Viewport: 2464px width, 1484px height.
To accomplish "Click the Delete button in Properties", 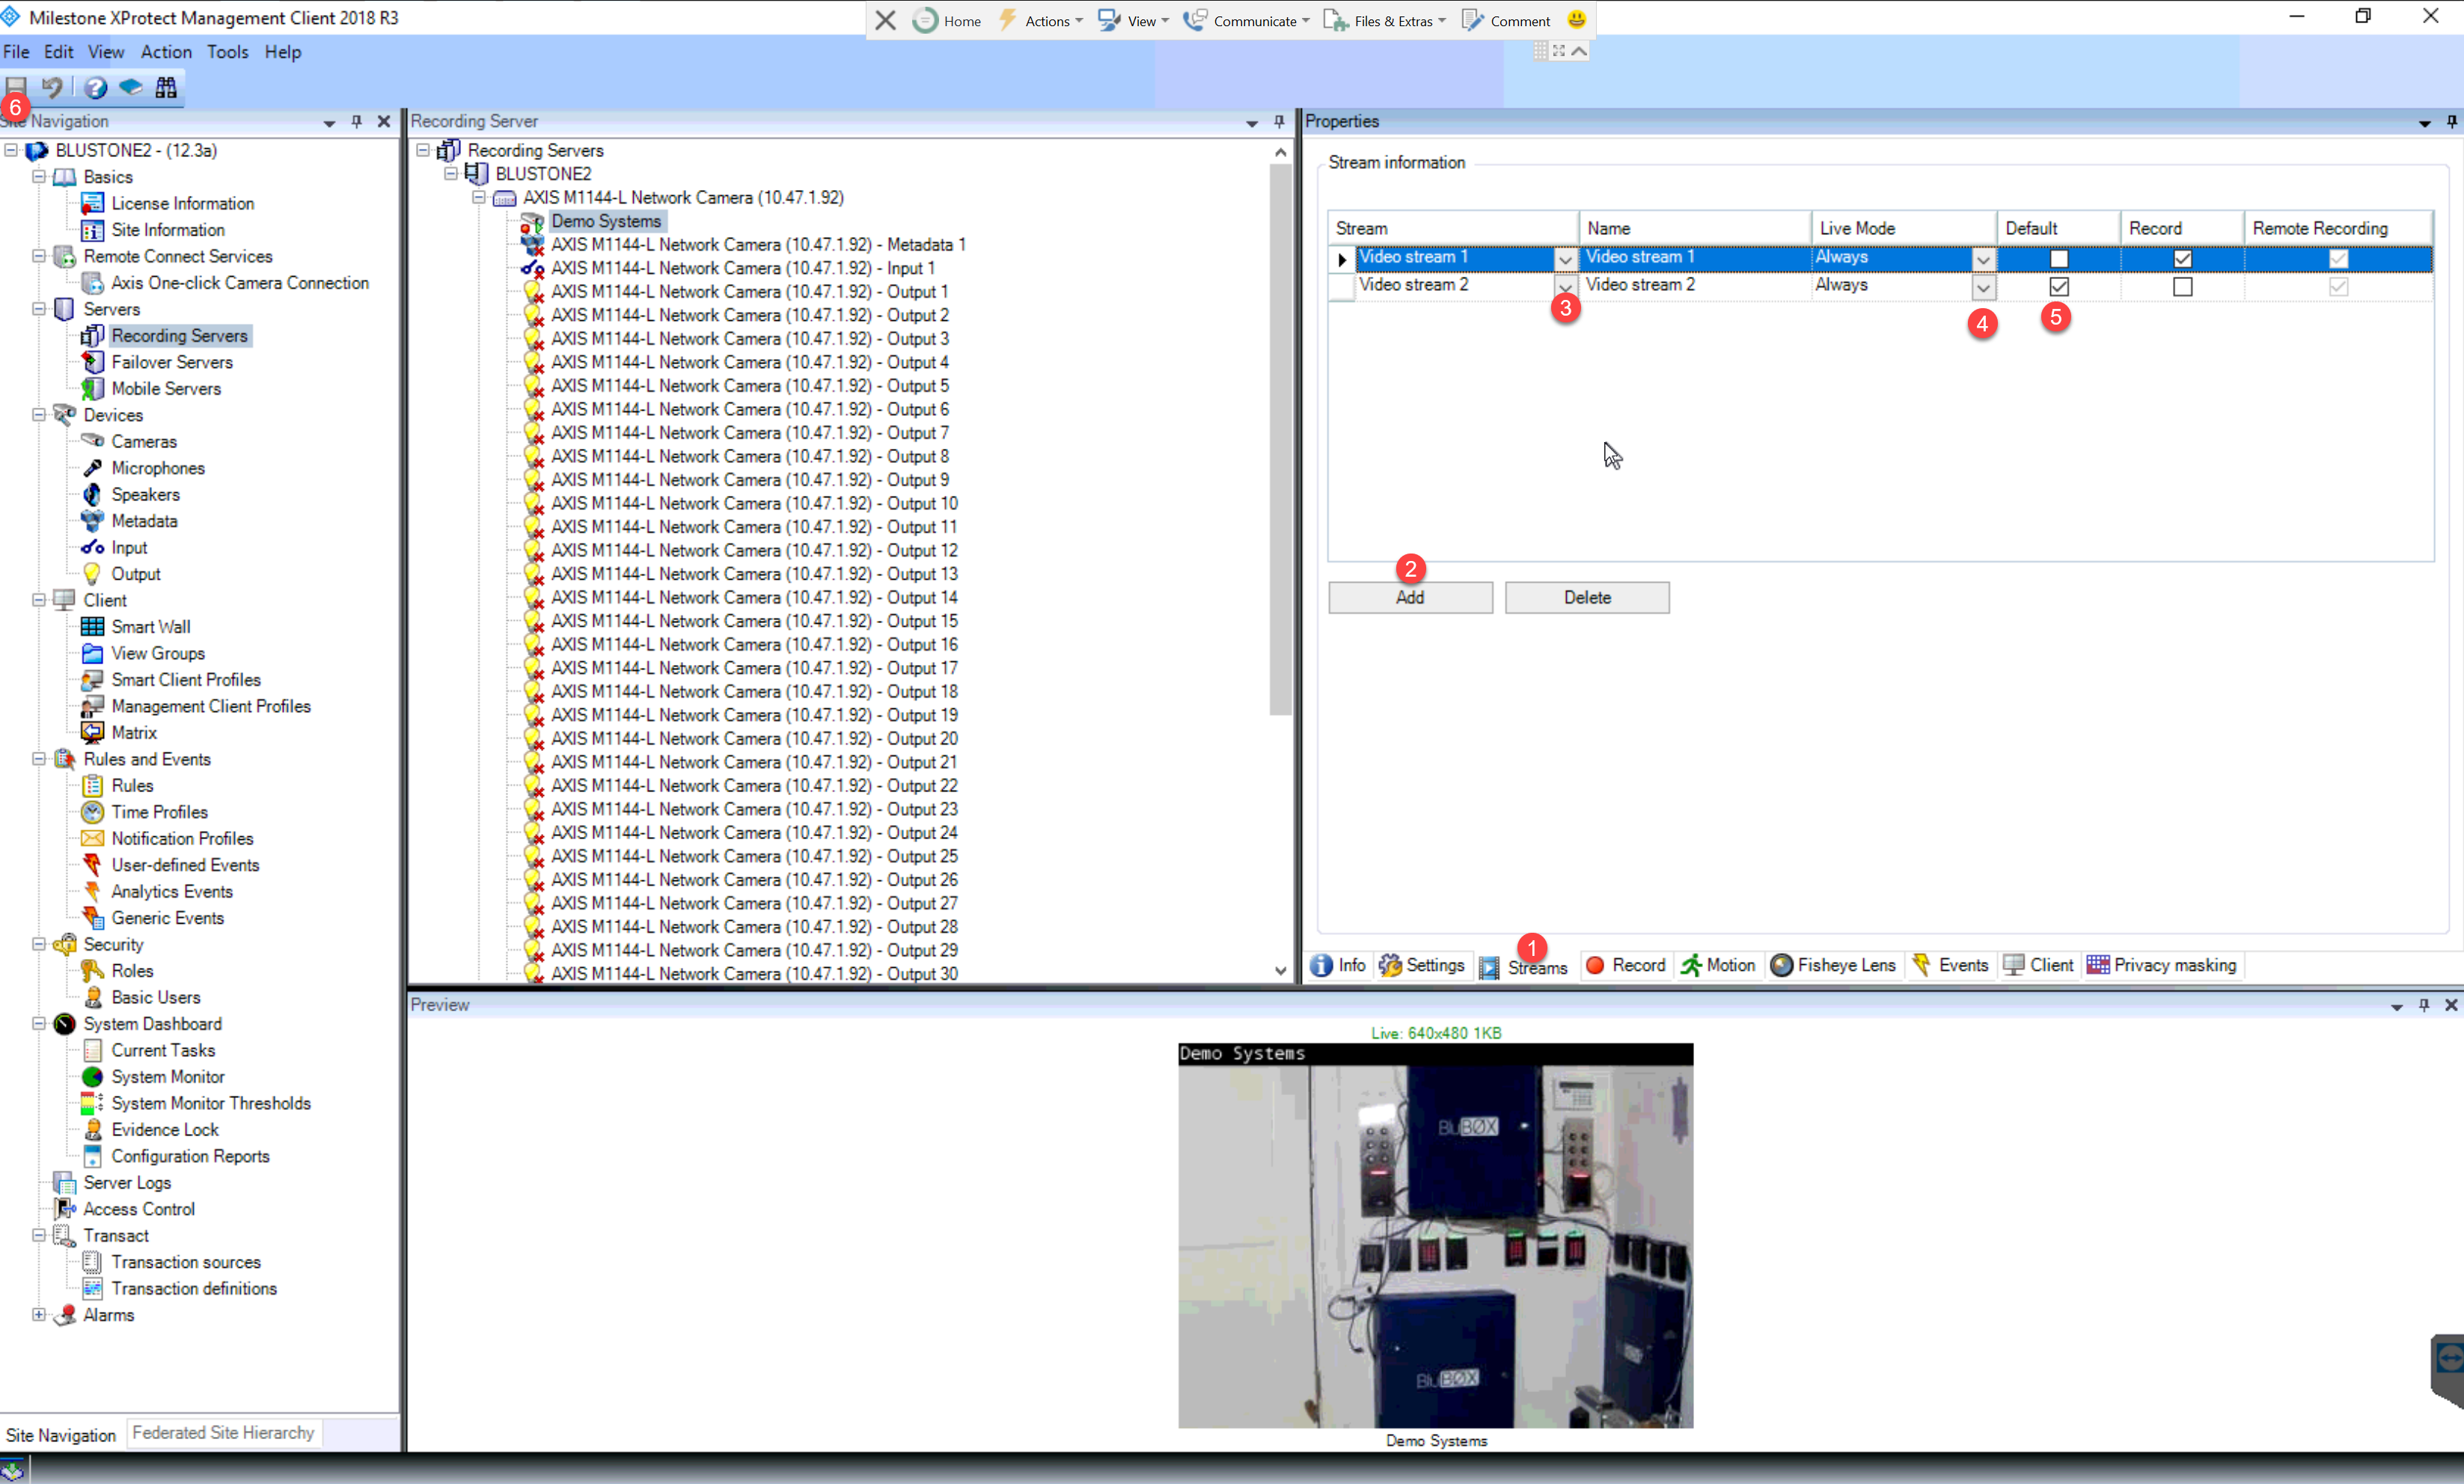I will point(1587,598).
